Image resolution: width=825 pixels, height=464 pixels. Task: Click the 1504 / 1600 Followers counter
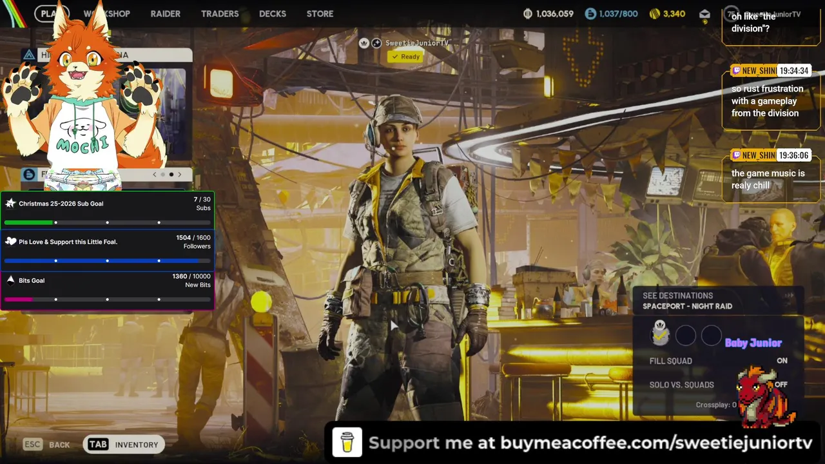(x=193, y=242)
